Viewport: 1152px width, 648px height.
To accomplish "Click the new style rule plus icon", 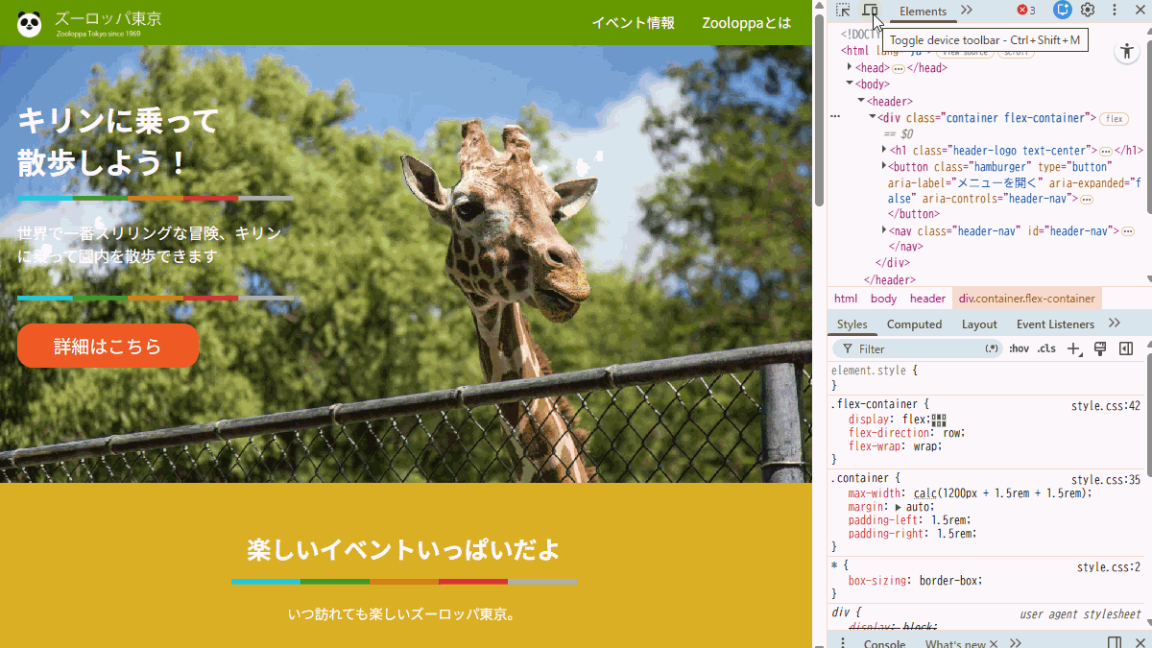I will click(1074, 349).
